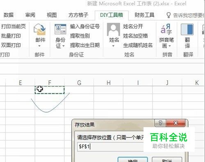Click 姓名加空格
Image resolution: width=205 pixels, height=162 pixels.
(135, 36)
